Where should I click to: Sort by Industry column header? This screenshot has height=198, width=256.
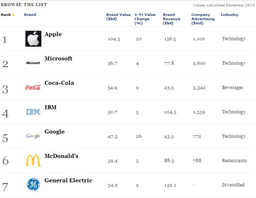coord(230,15)
